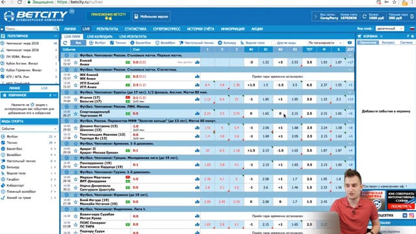The height and width of the screenshot is (234, 416).
Task: Star the Динамо Кострома (13) match
Action: [x=75, y=128]
